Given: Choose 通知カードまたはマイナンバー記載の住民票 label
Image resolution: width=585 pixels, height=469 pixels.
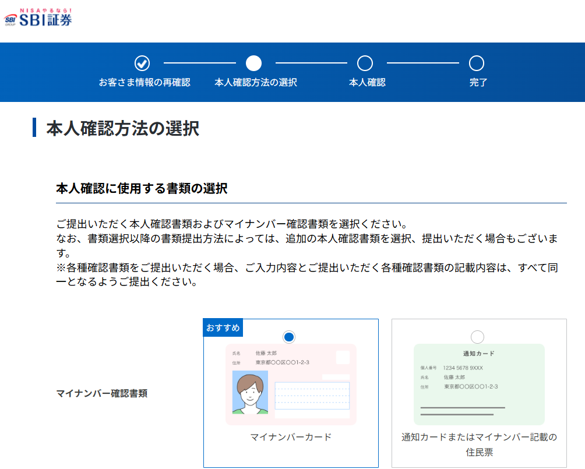Looking at the screenshot, I should click(479, 444).
